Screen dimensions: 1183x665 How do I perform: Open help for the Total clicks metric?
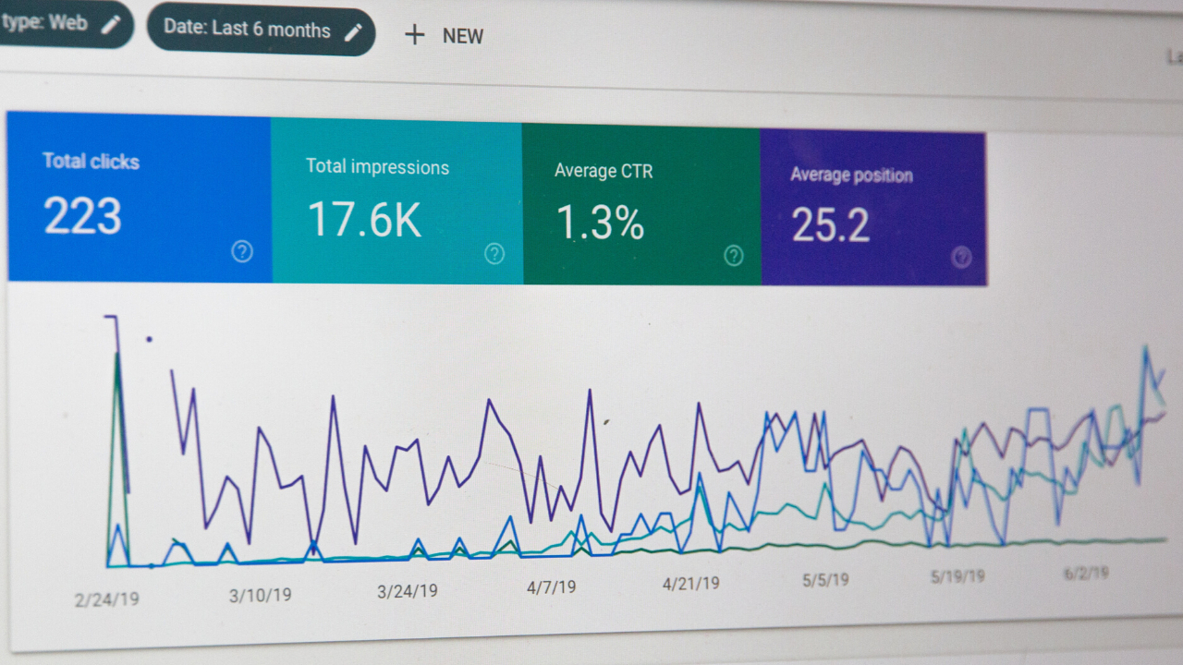[241, 250]
